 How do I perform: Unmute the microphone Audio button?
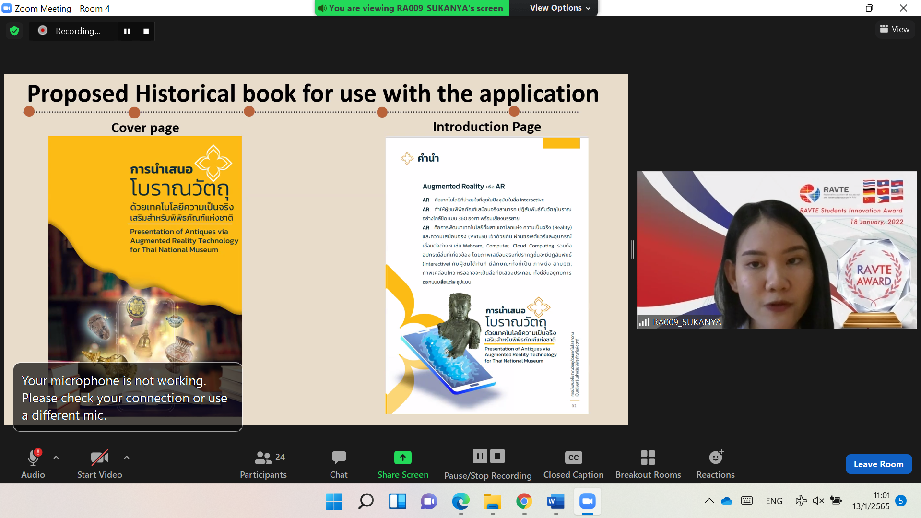33,464
